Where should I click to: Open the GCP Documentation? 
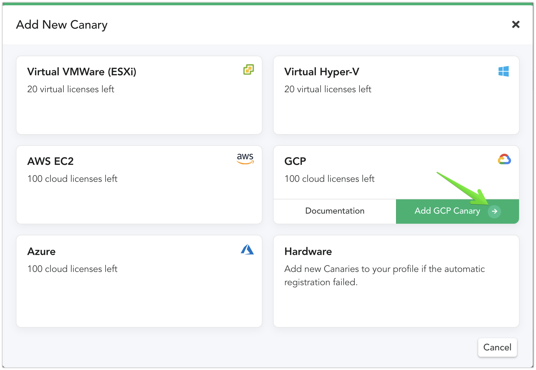point(335,211)
